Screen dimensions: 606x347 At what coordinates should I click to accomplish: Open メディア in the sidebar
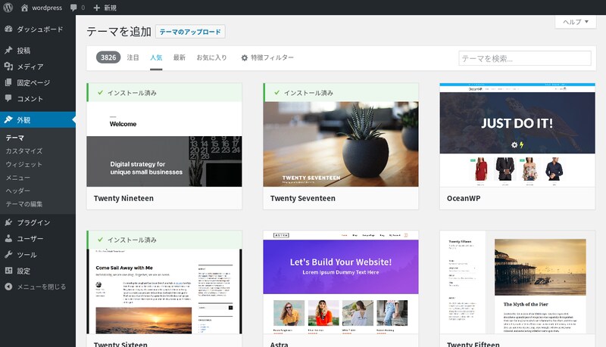30,67
